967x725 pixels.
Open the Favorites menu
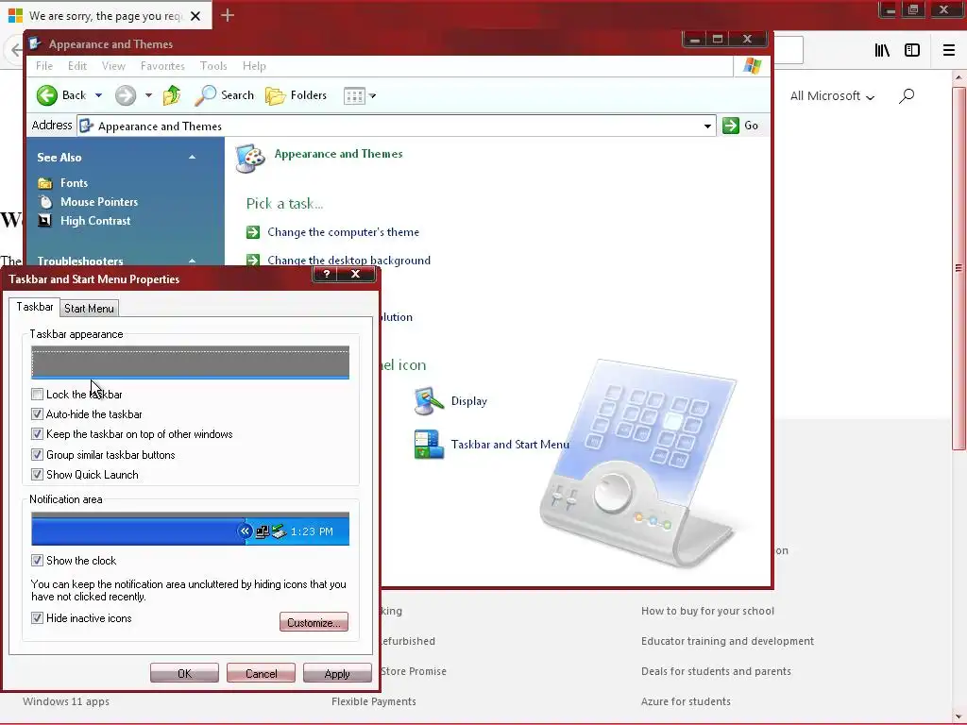tap(162, 66)
